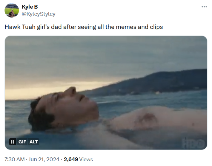The image size is (212, 166).
Task: Click the tweet text about Hawk Tuah
Action: point(84,27)
